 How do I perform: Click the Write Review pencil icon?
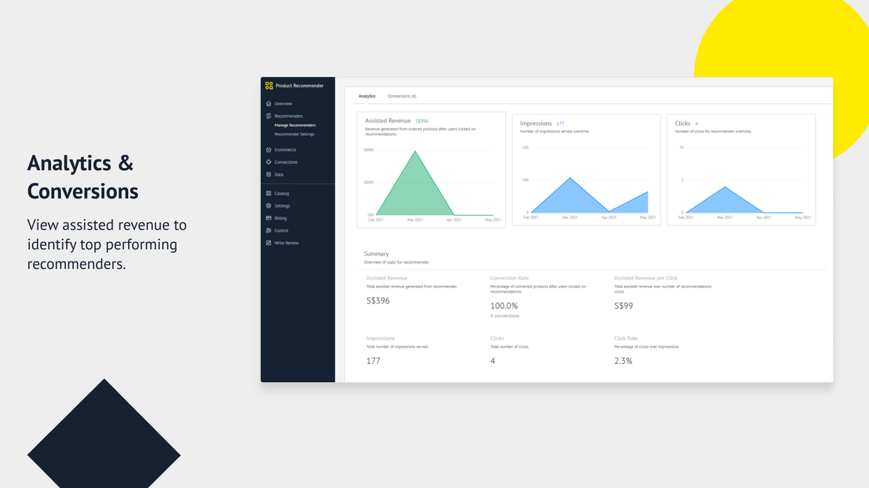pos(269,243)
